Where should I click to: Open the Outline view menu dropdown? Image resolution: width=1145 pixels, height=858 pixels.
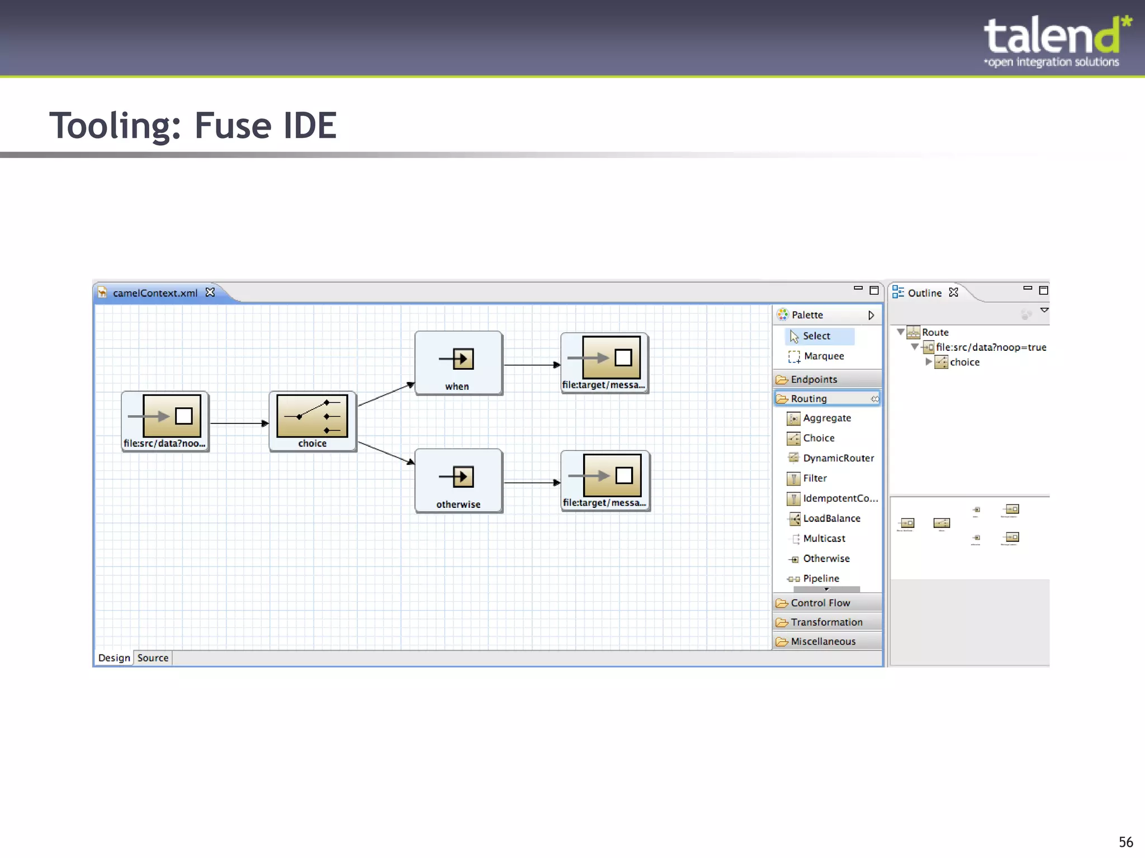[1044, 310]
